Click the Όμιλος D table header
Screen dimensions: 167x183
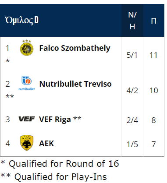pos(21,20)
